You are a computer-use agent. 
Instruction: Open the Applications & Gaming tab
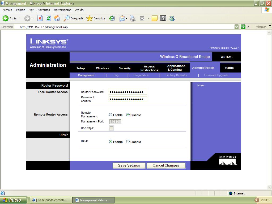(176, 68)
